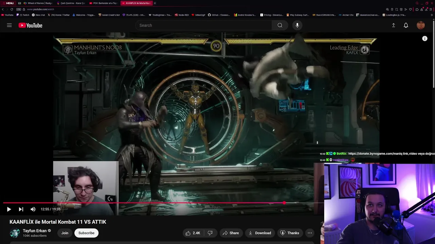Open the browser profile account icon
435x244 pixels.
(422, 9)
